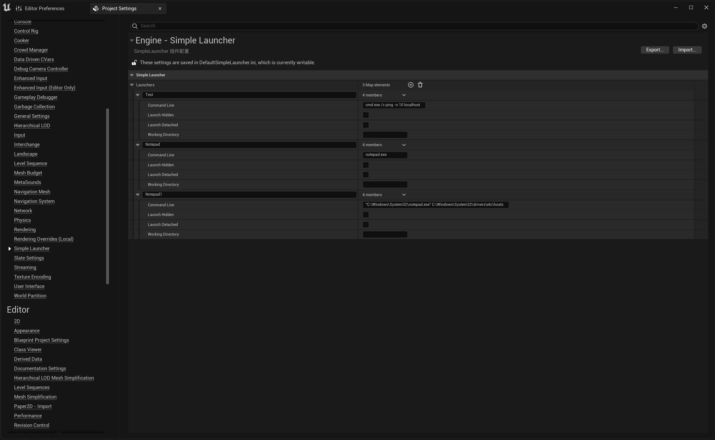This screenshot has width=715, height=440.
Task: Collapse the Notepad launcher entry
Action: (137, 145)
